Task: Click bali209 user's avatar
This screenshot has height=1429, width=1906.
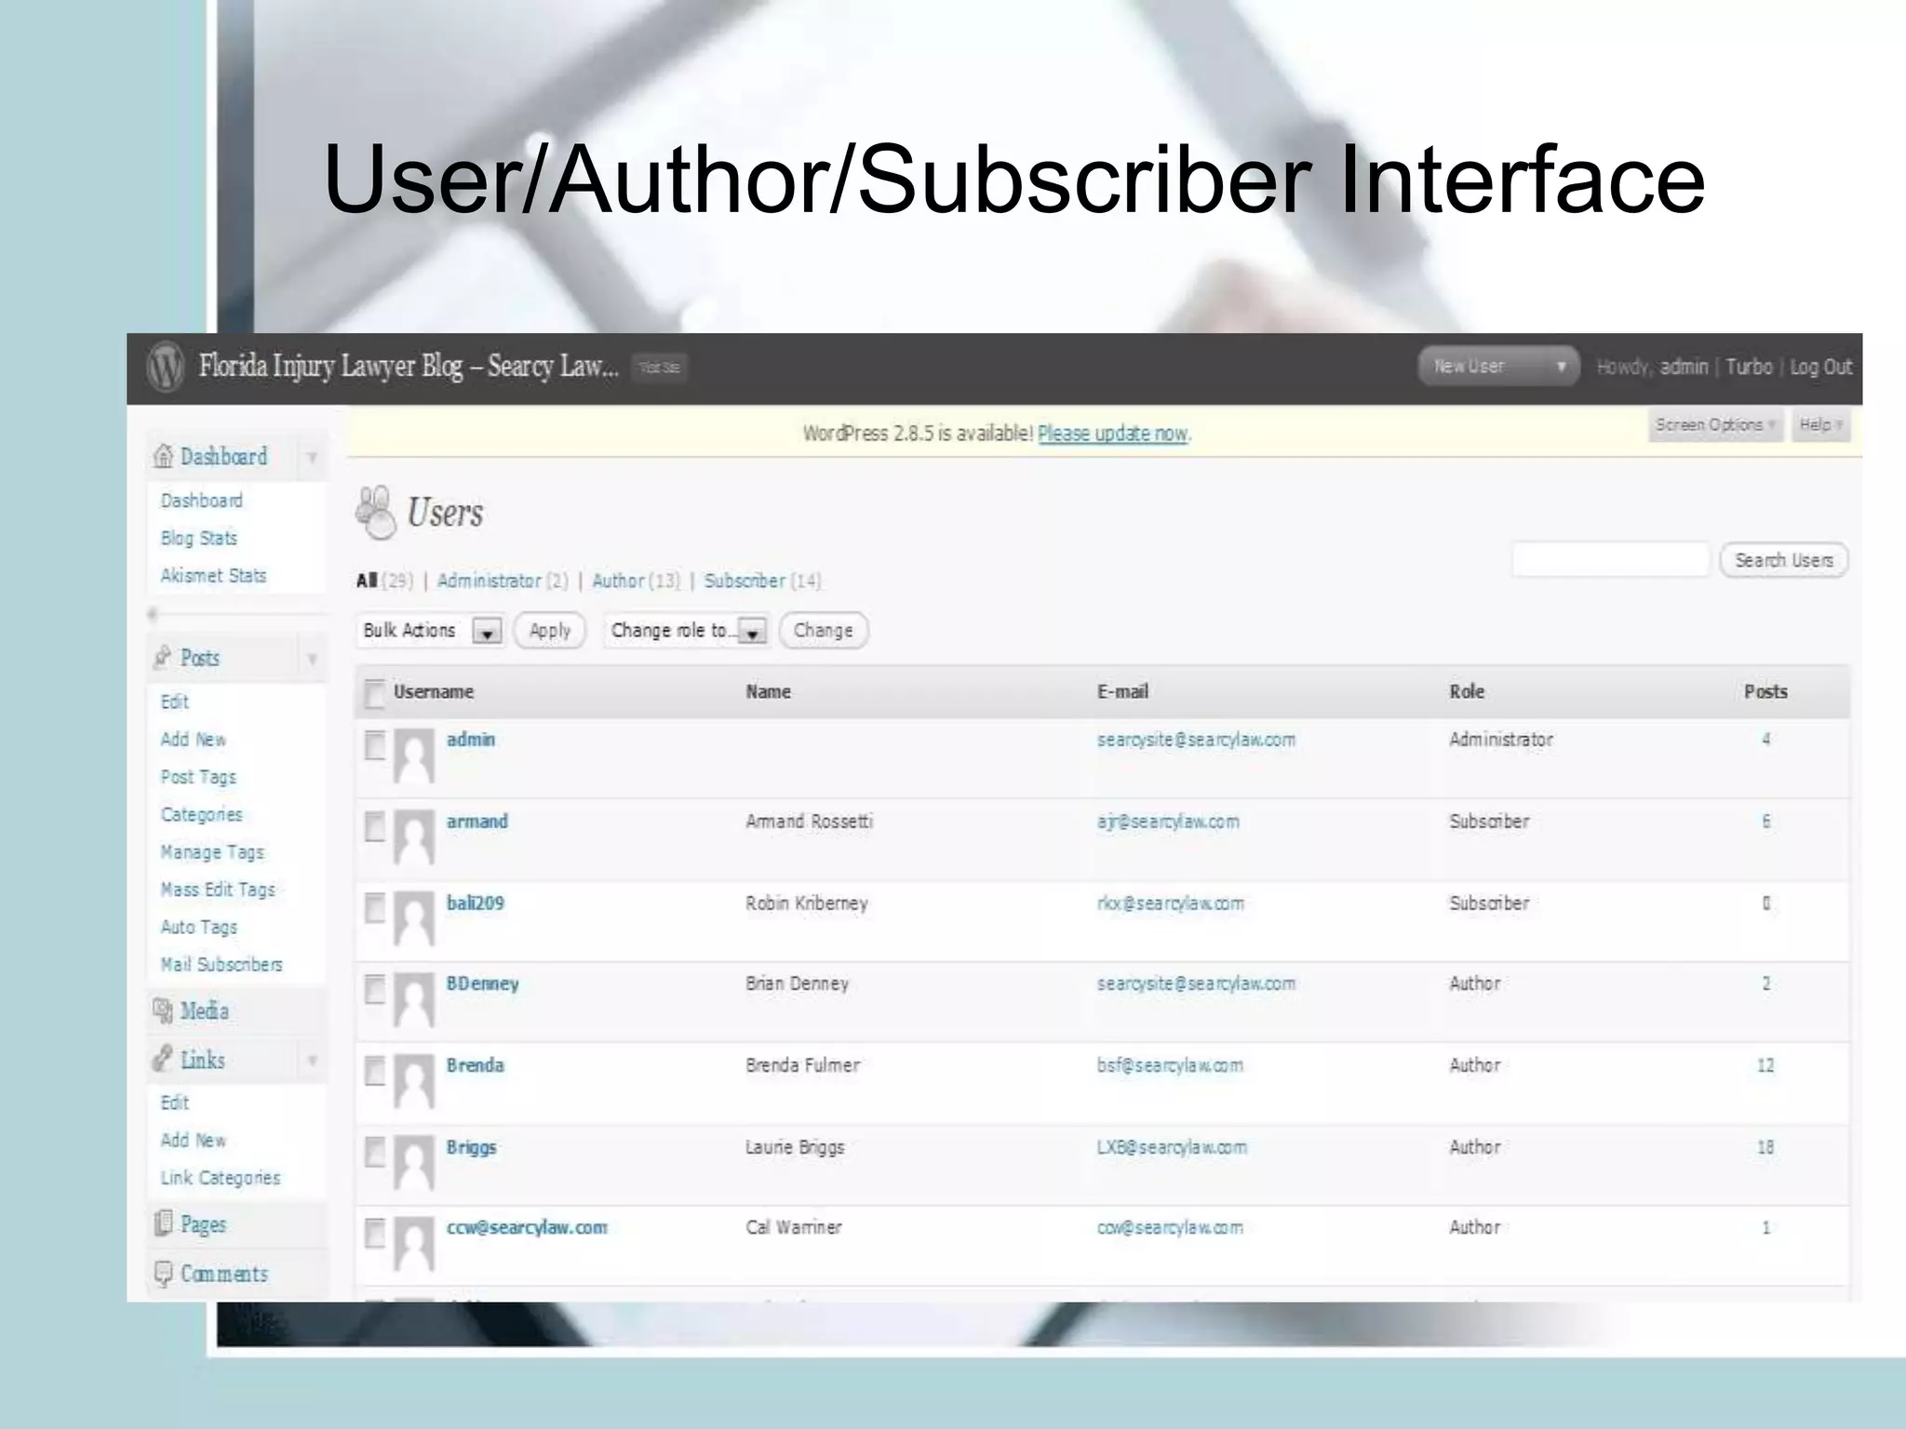Action: [414, 918]
